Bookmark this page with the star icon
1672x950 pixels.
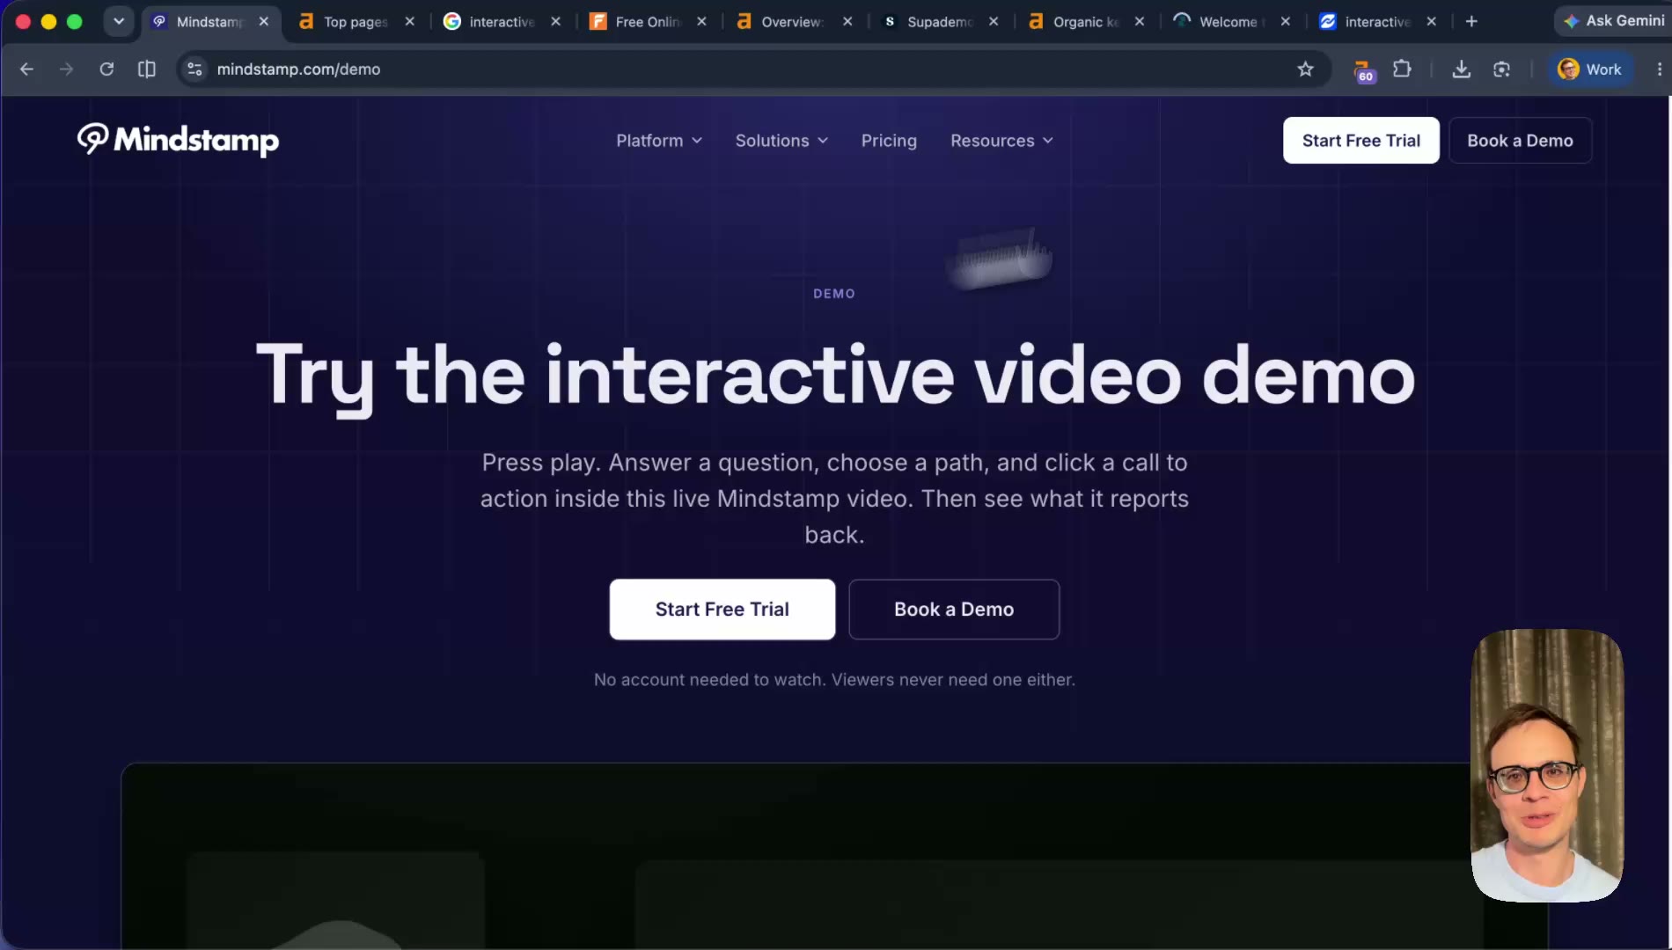[x=1305, y=69]
